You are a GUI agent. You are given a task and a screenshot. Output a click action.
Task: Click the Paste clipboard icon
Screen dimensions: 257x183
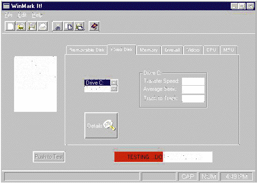pyautogui.click(x=79, y=26)
